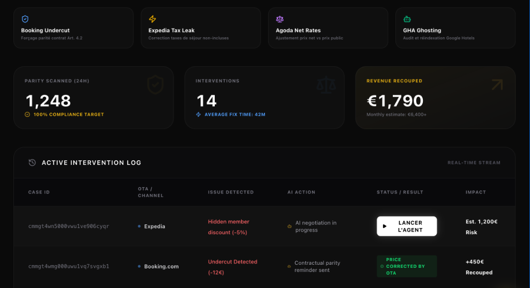This screenshot has height=288, width=530.
Task: Launch the agent with LANCER L'AGENT button
Action: point(407,226)
